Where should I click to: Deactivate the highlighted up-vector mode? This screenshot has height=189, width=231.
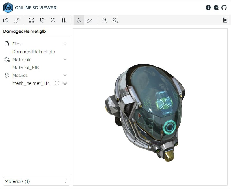pos(78,20)
